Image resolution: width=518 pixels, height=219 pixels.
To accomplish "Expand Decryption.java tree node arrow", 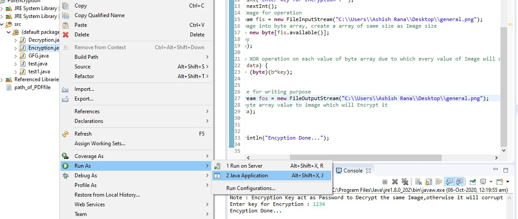I will 15,40.
